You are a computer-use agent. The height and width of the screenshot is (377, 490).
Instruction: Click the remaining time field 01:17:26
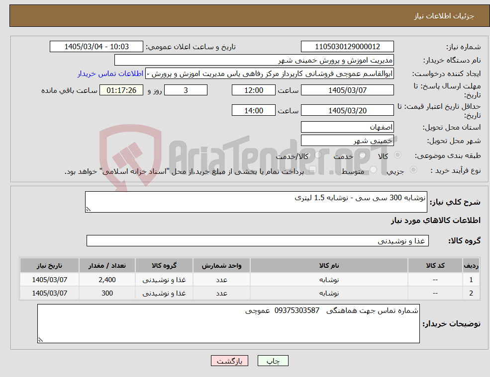(121, 90)
